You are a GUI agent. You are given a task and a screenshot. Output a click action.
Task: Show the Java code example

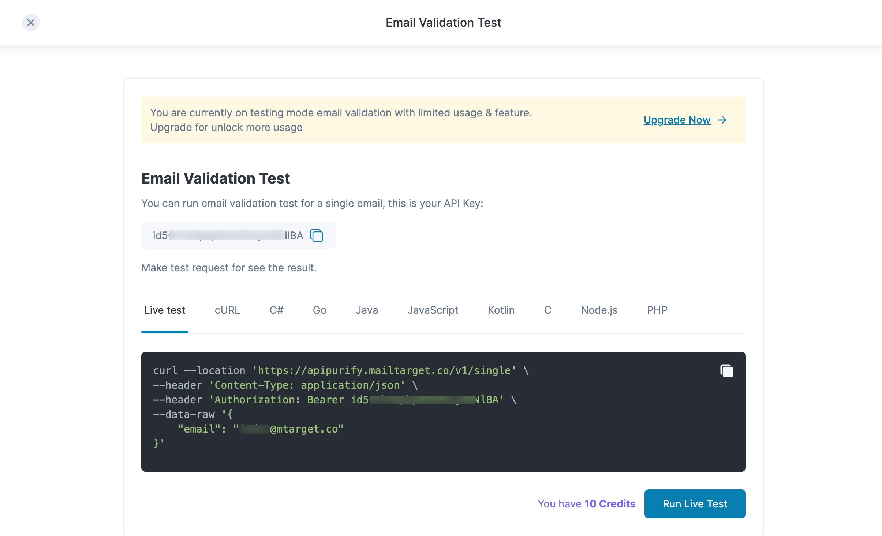[367, 310]
